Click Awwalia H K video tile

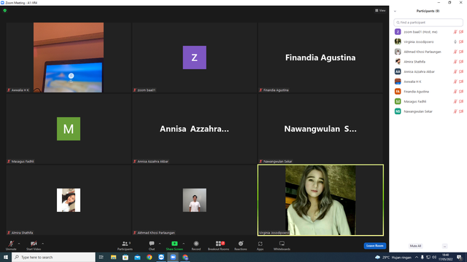click(x=69, y=57)
